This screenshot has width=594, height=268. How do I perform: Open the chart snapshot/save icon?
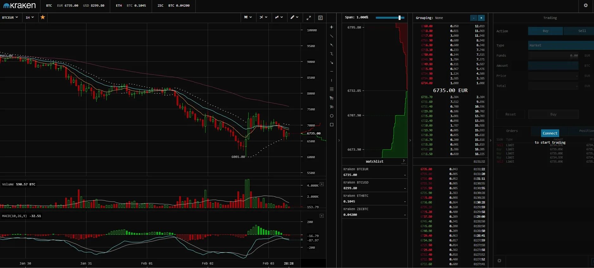[x=320, y=18]
